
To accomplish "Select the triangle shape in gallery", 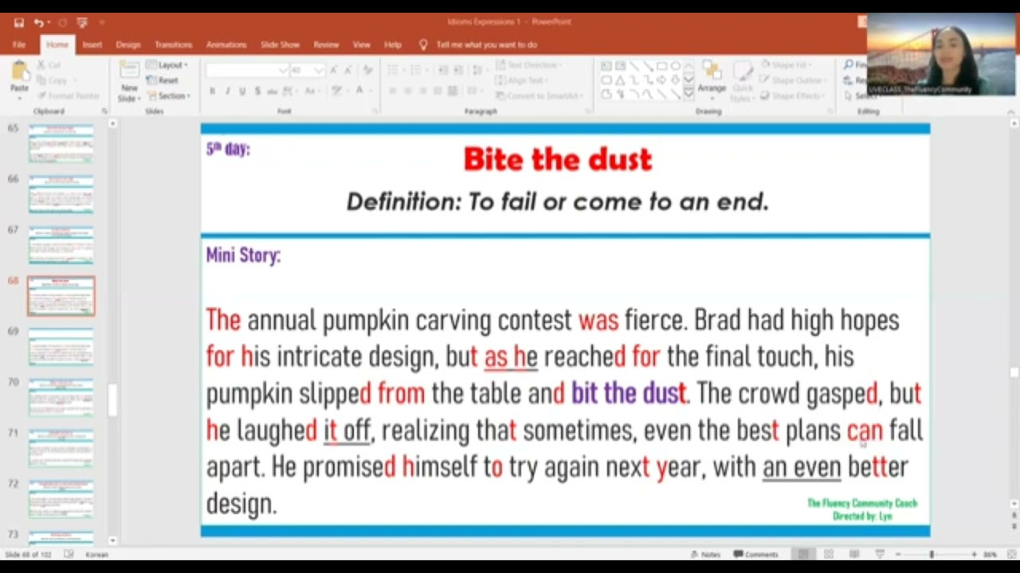I will click(620, 80).
